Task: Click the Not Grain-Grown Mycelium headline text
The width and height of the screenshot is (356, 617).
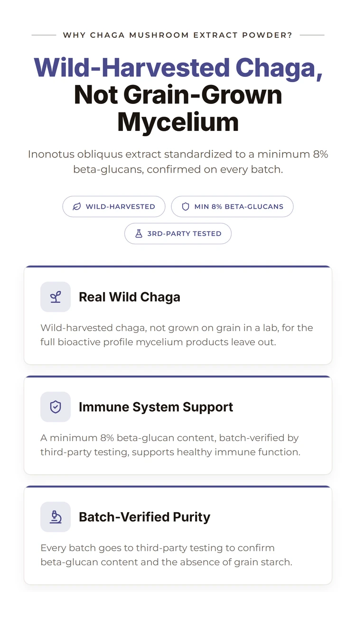Action: (x=178, y=108)
